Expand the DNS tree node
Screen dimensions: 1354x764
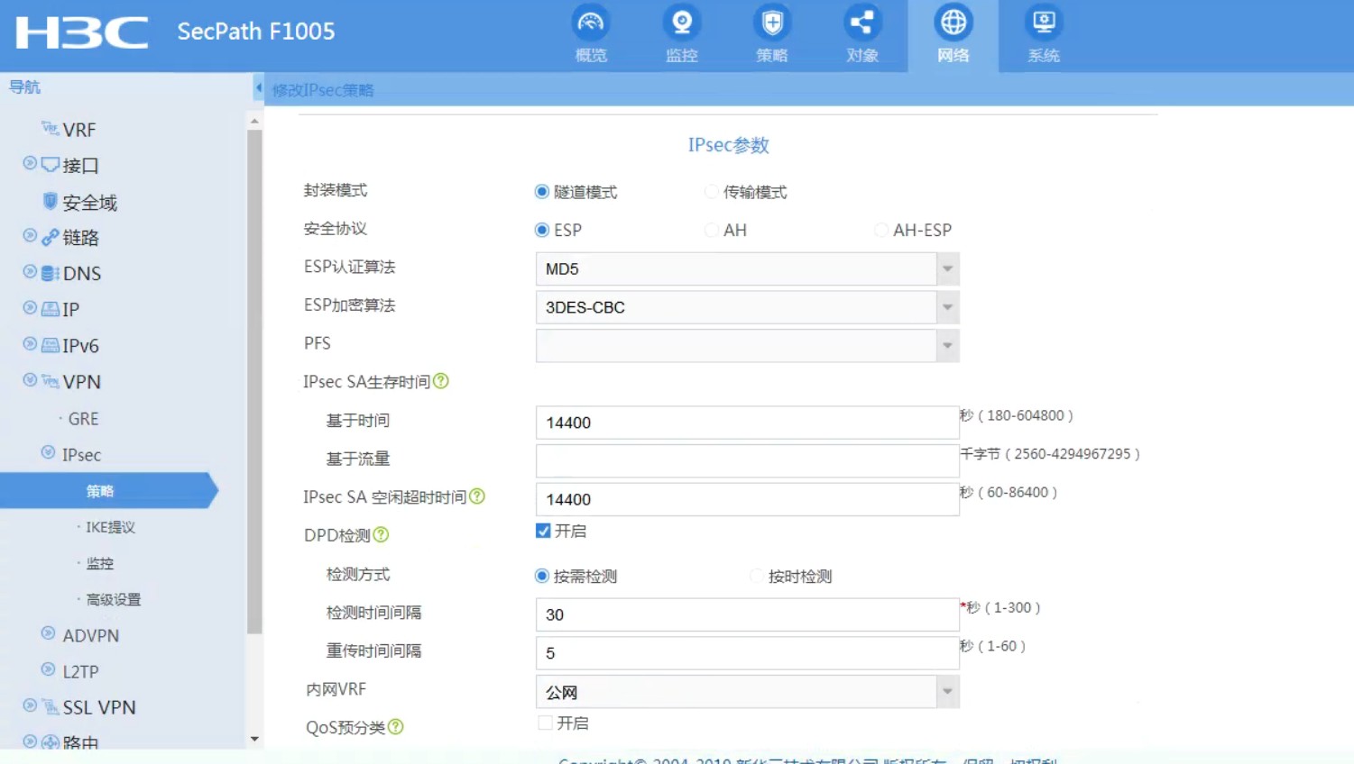[x=30, y=271]
